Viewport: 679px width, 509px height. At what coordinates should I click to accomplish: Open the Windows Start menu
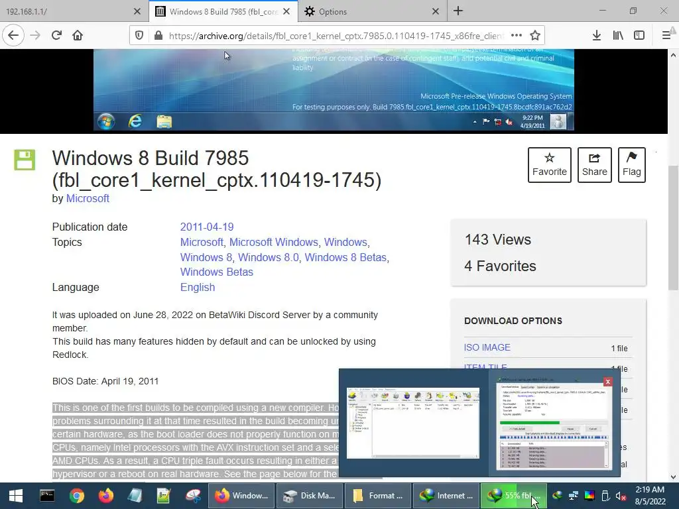point(16,496)
